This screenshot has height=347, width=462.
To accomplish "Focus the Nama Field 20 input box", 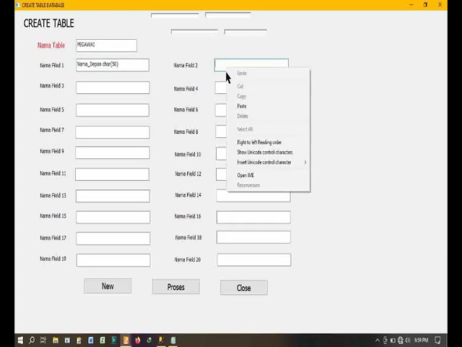I will click(x=254, y=260).
